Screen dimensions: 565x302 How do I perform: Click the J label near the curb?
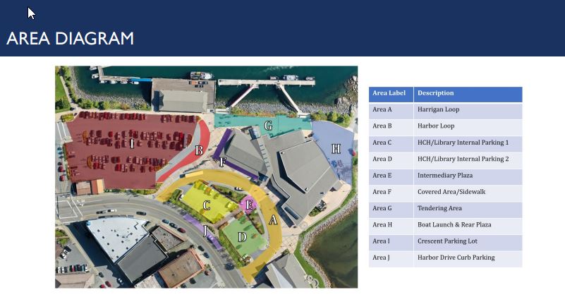click(x=205, y=229)
